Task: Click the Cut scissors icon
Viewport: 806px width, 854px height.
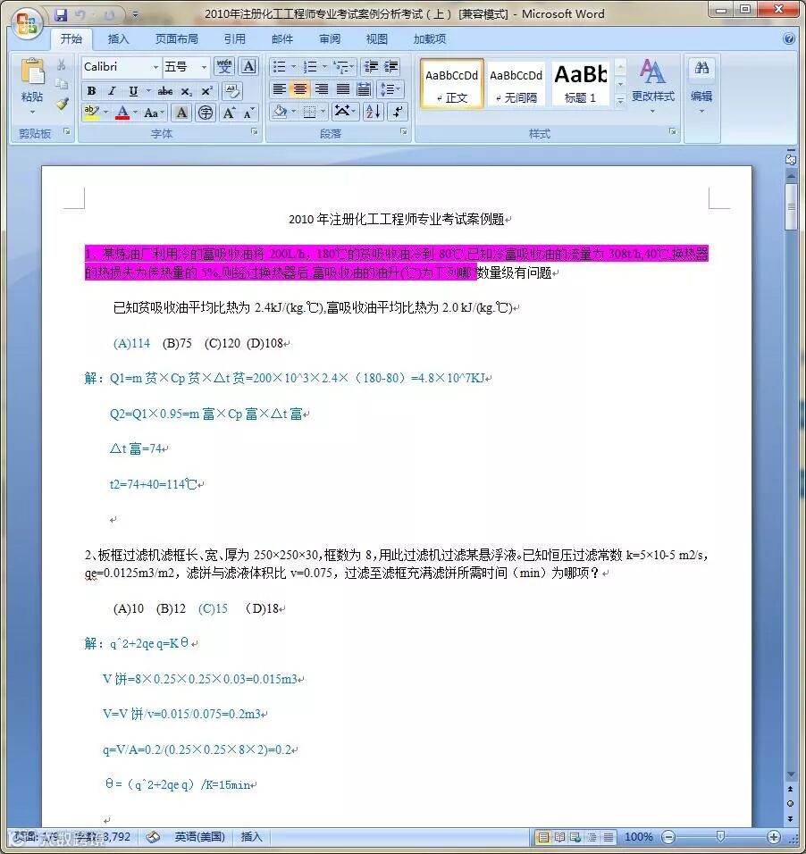Action: click(61, 65)
